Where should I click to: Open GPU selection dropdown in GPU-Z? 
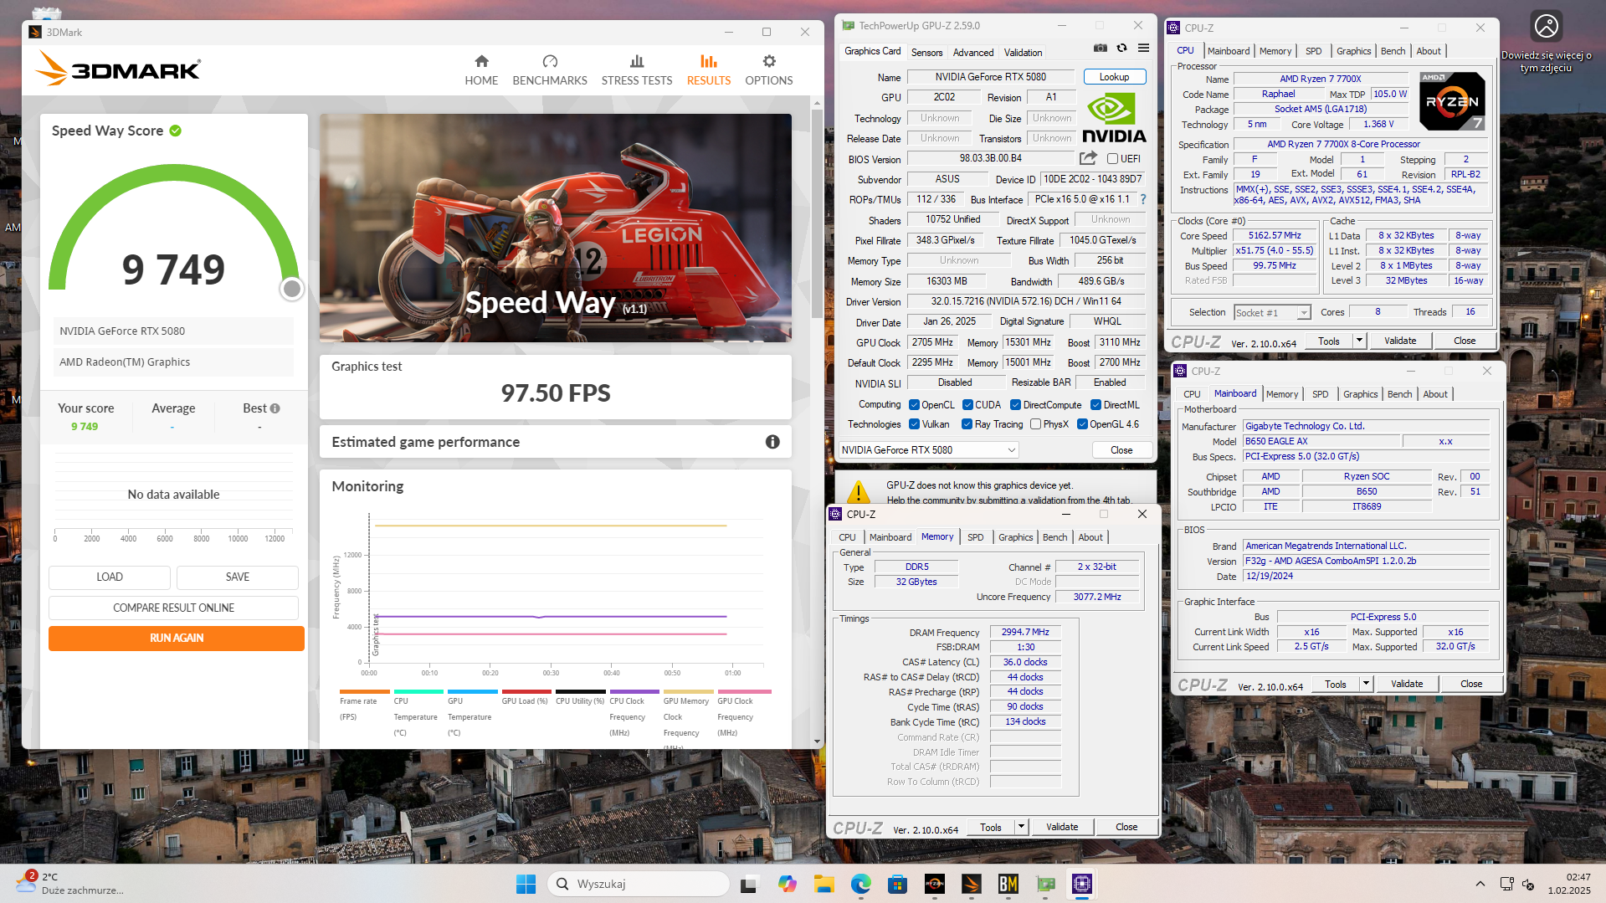pyautogui.click(x=929, y=450)
